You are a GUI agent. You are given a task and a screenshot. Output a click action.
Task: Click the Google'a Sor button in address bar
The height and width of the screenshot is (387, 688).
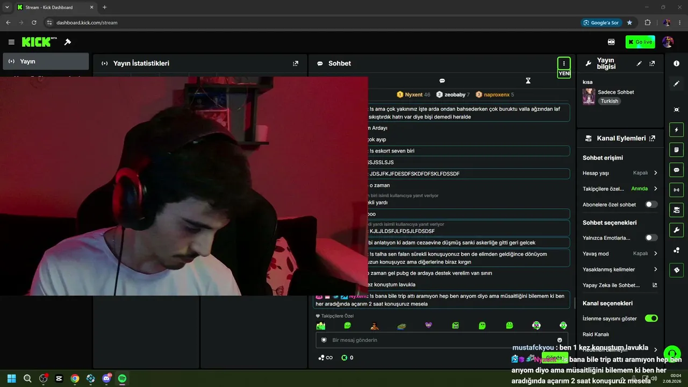pos(601,23)
